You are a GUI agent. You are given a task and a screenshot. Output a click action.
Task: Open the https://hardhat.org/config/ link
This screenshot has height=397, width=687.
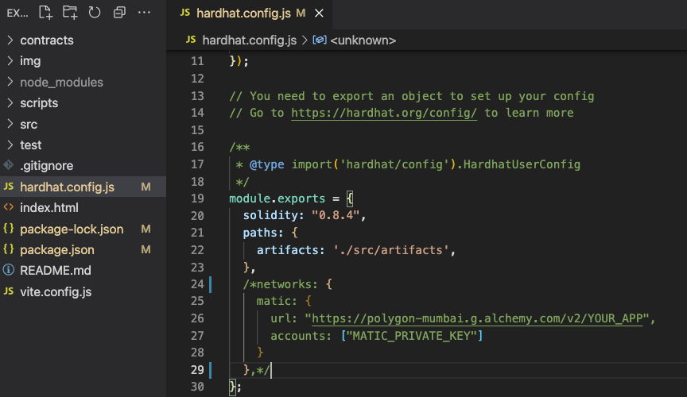(384, 113)
